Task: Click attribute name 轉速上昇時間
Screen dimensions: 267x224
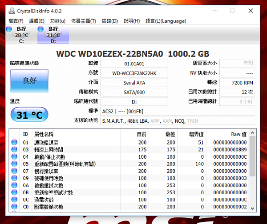Action: (49, 150)
